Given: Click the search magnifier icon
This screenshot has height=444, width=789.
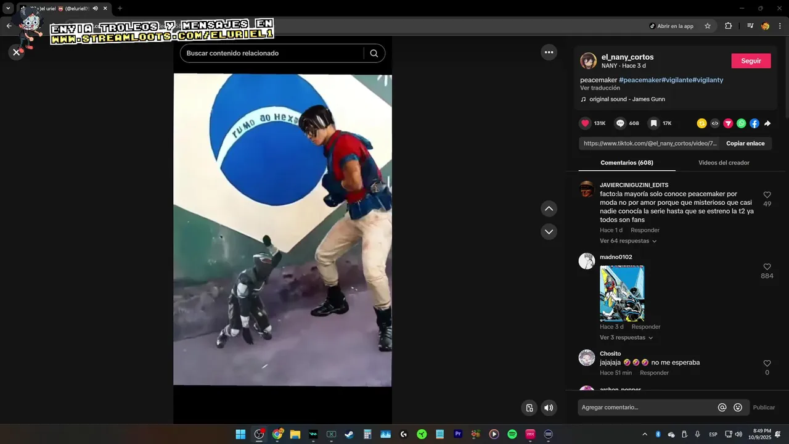Looking at the screenshot, I should pos(374,53).
